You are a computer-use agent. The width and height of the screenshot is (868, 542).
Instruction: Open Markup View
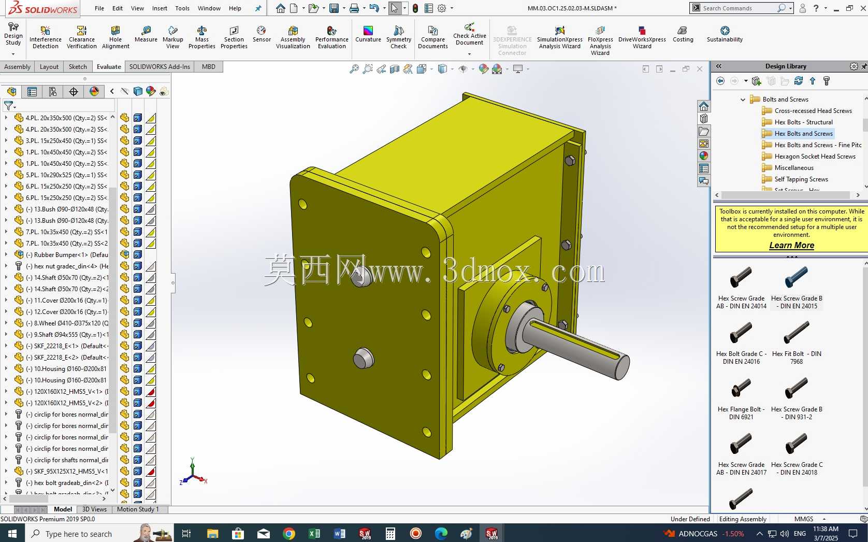click(172, 37)
